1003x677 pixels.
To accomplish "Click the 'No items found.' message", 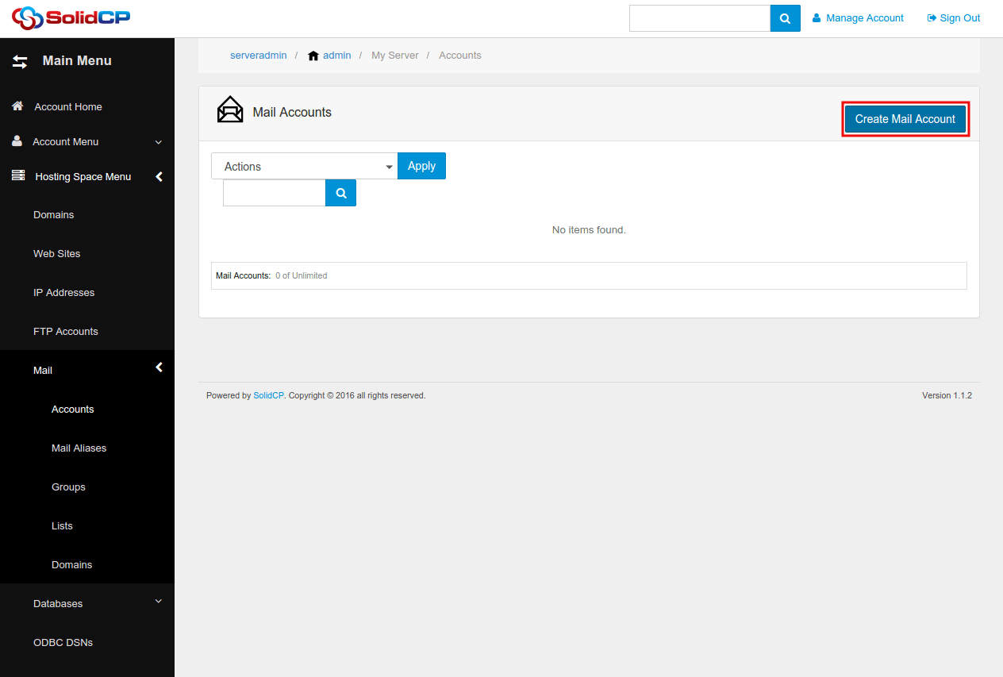I will click(589, 230).
